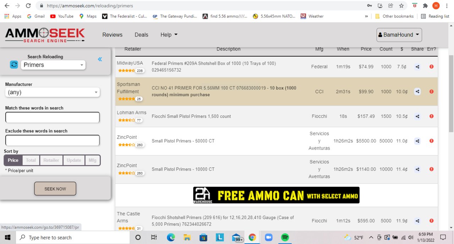Share the Sportsman Fulfillment CCI listing

pyautogui.click(x=417, y=92)
